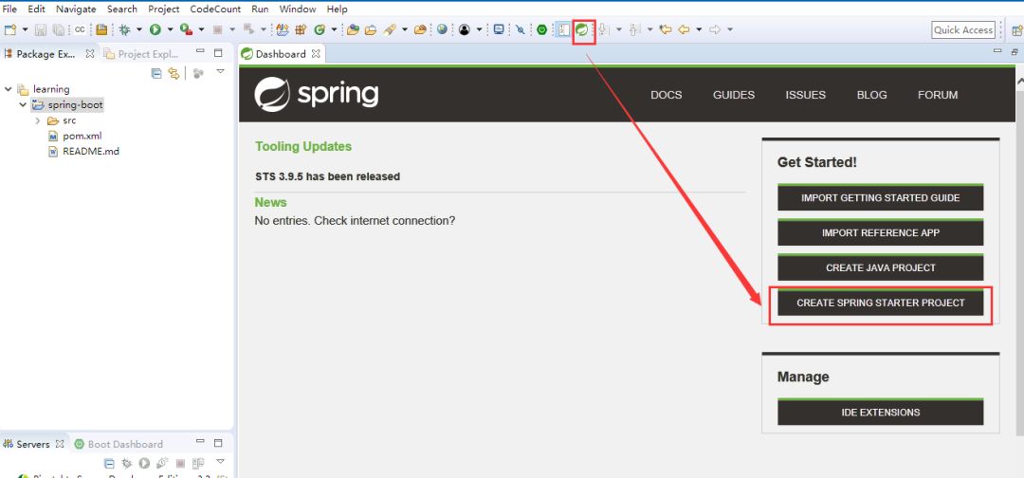Open dropdown next to profile avatar icon

pyautogui.click(x=480, y=30)
